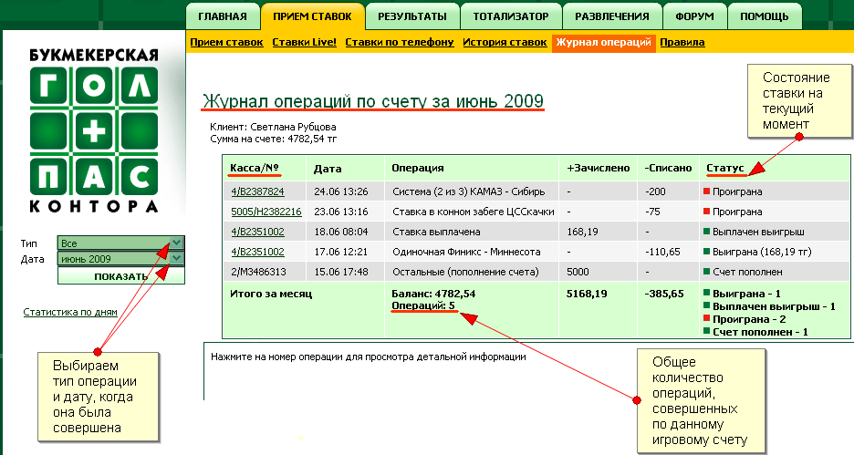This screenshot has height=455, width=854.
Task: Click Операций: 5 count
Action: point(423,305)
